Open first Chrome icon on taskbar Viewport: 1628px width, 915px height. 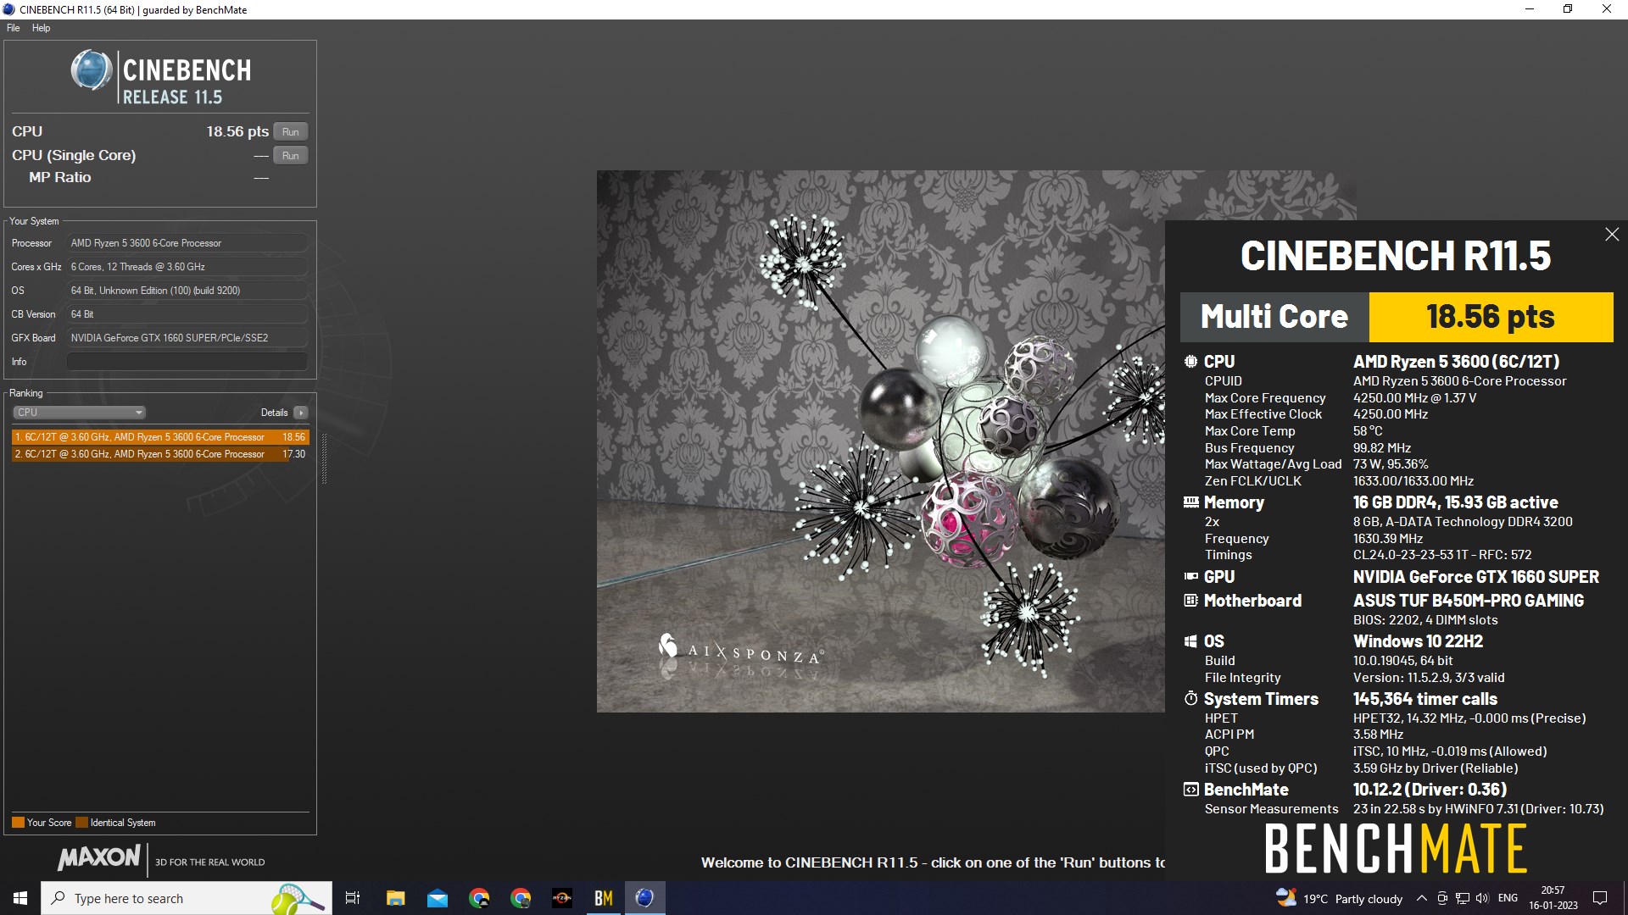pyautogui.click(x=479, y=898)
